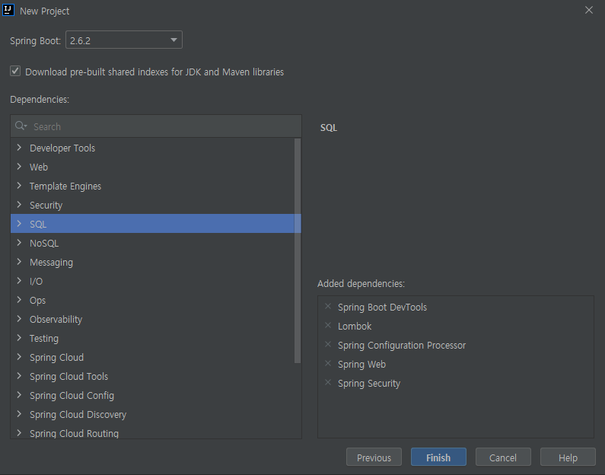
Task: Click the IntelliJ IDEA logo icon
Action: pos(8,10)
